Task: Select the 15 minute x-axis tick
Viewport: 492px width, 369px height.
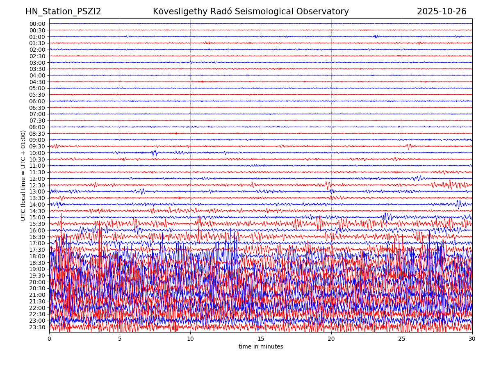Action: click(261, 339)
